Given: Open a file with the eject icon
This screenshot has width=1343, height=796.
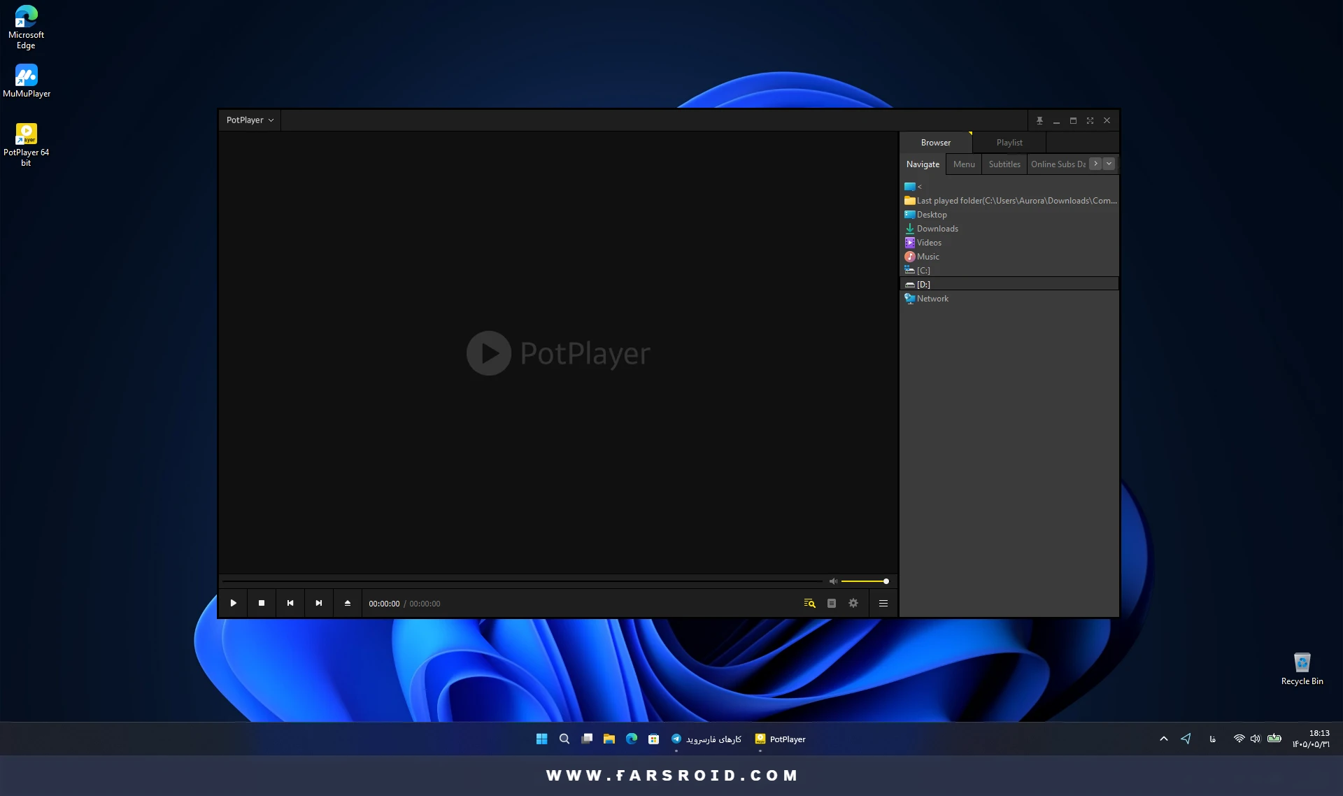Looking at the screenshot, I should pyautogui.click(x=348, y=603).
